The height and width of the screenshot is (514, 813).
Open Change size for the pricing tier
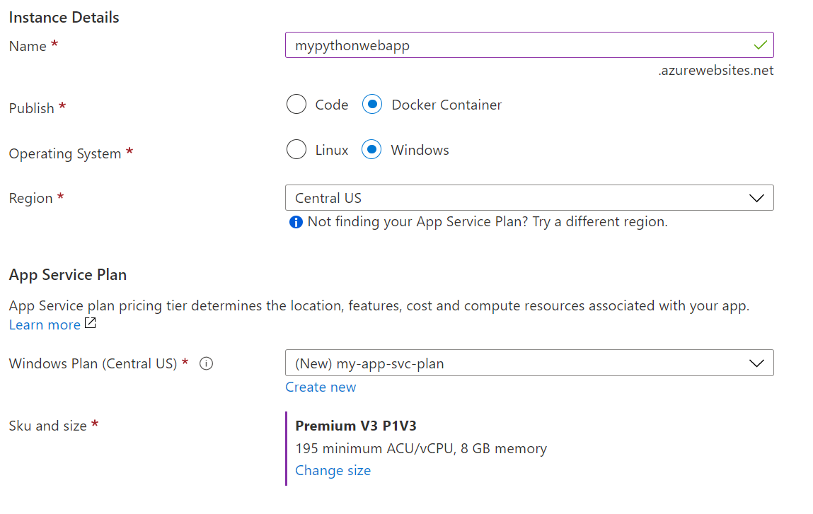click(x=333, y=470)
